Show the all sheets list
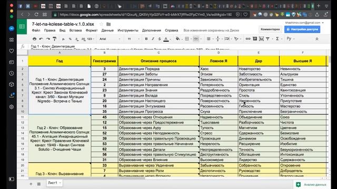This screenshot has height=189, width=337. click(x=38, y=184)
